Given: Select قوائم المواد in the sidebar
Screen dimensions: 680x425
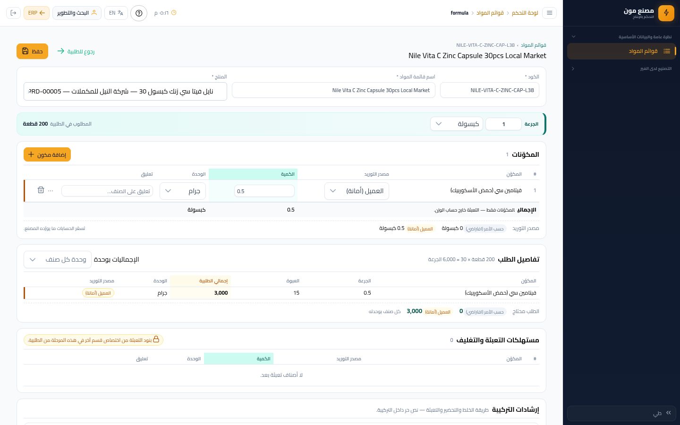Looking at the screenshot, I should (621, 51).
